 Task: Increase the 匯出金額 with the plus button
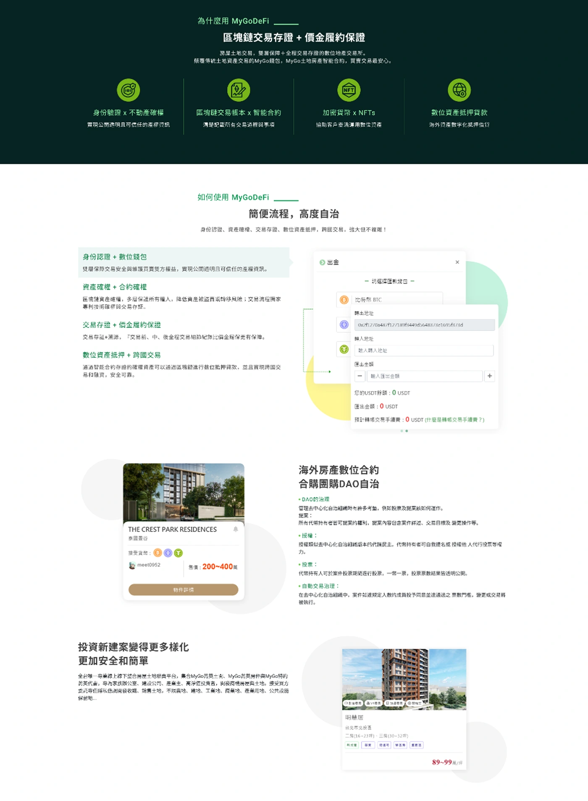tap(490, 376)
